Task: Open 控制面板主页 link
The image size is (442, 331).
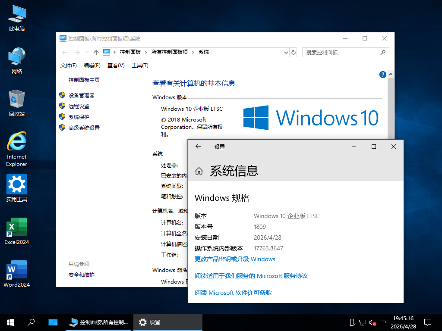Action: tap(84, 80)
